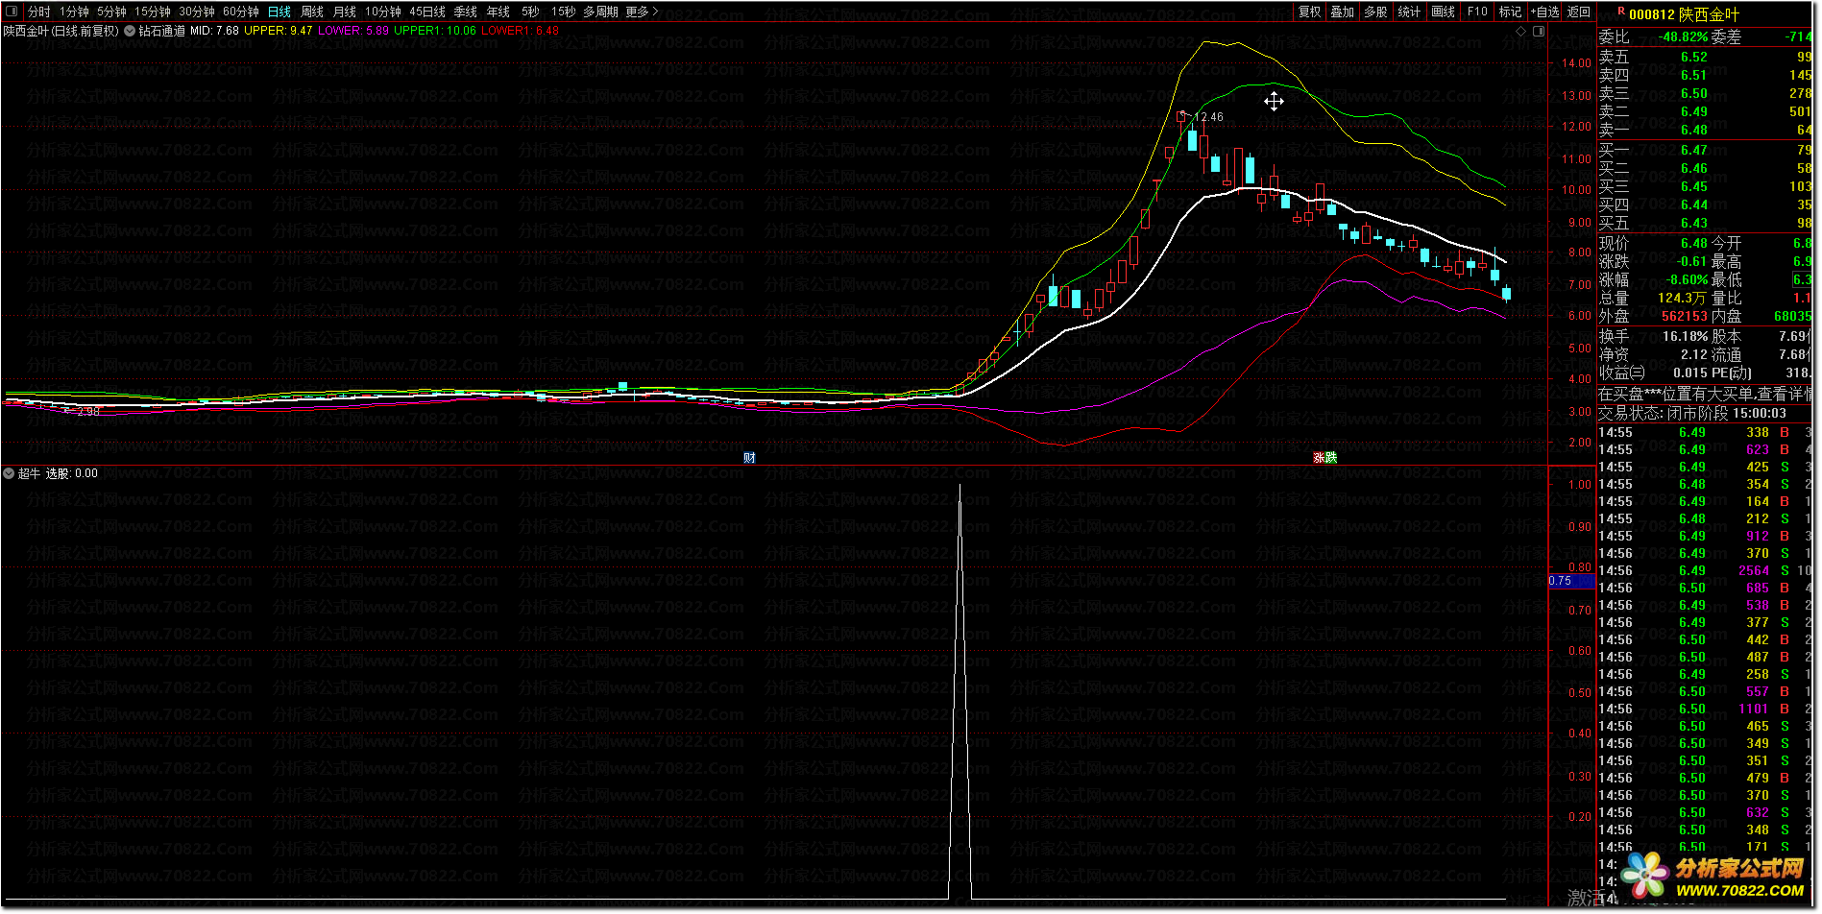This screenshot has width=1822, height=914.
Task: Click the 陕西金叶(日线.前复权) chart title
Action: (61, 31)
